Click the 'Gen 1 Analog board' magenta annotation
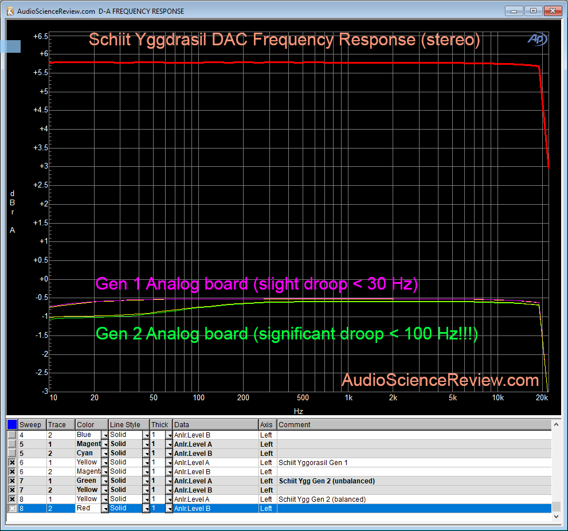The width and height of the screenshot is (568, 531). coord(257,284)
